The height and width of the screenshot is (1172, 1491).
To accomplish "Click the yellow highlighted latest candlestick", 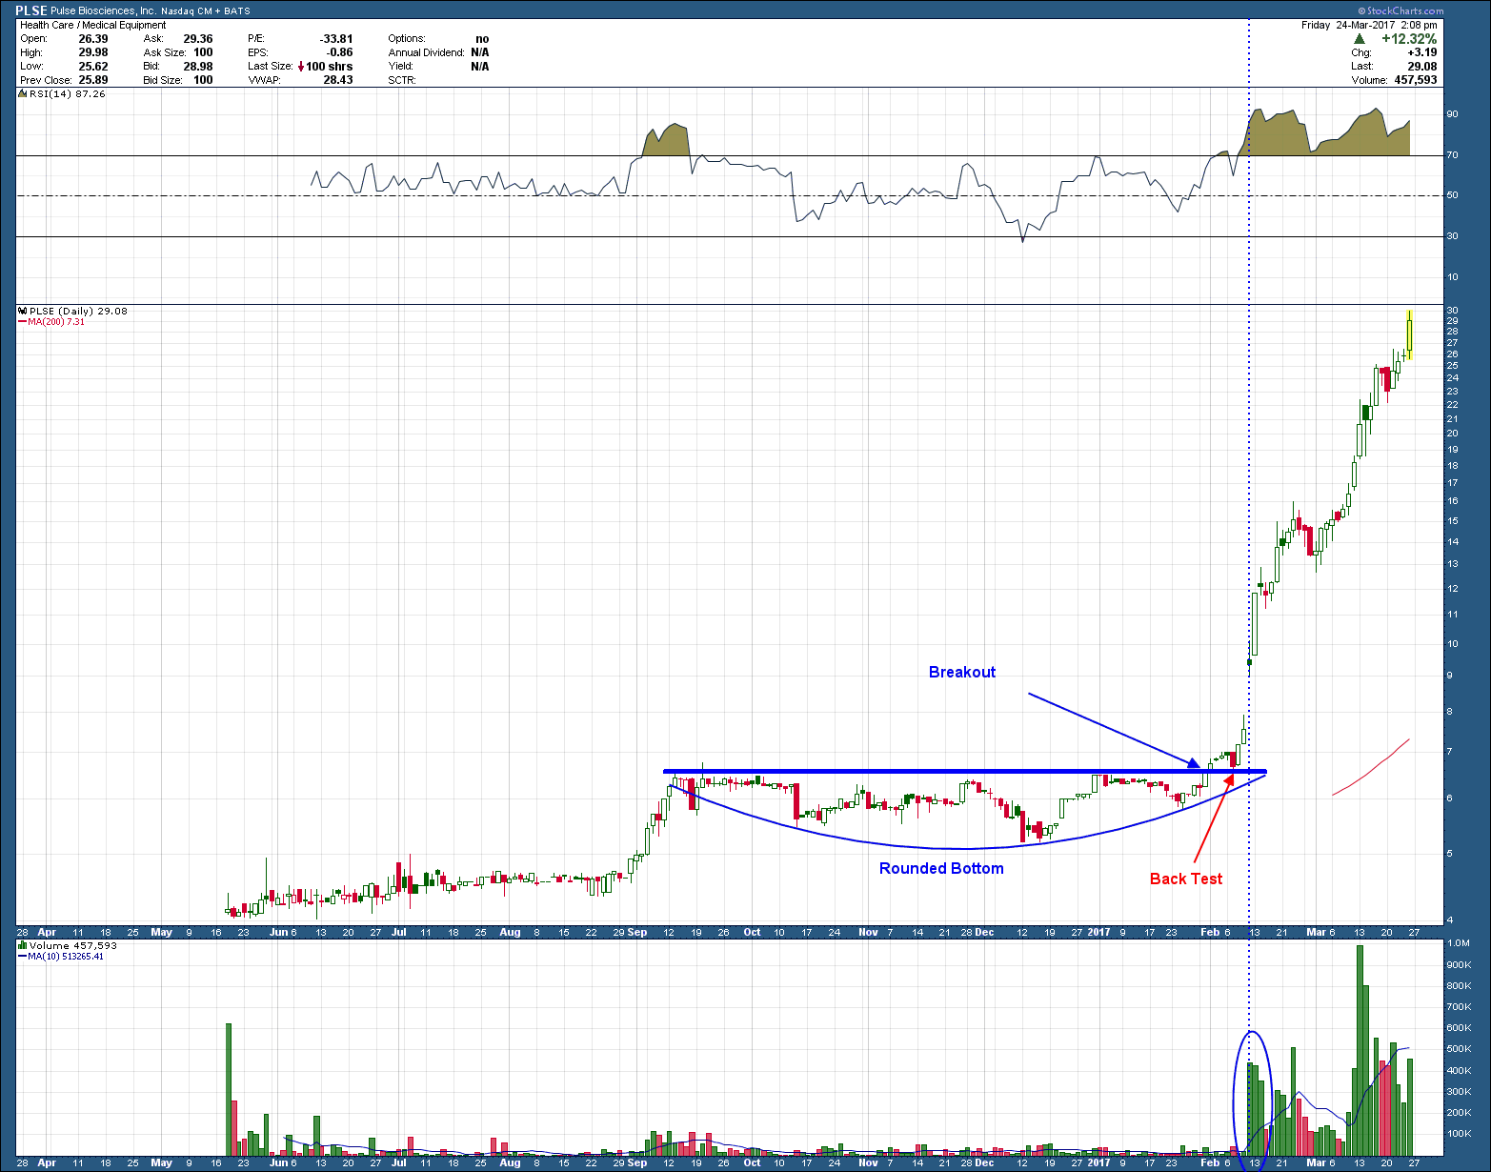I will [x=1409, y=335].
